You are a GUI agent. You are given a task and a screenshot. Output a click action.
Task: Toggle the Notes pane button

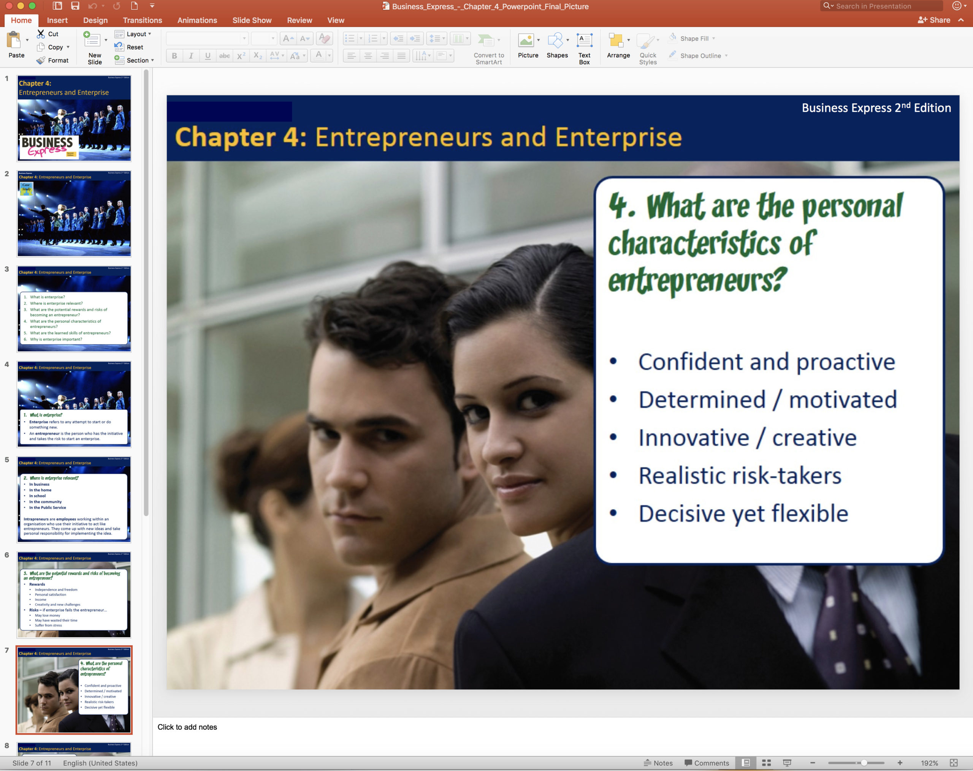coord(658,763)
